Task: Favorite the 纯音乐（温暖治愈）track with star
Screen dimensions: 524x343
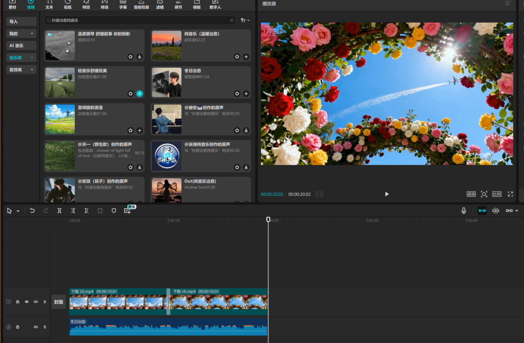Action: (237, 57)
